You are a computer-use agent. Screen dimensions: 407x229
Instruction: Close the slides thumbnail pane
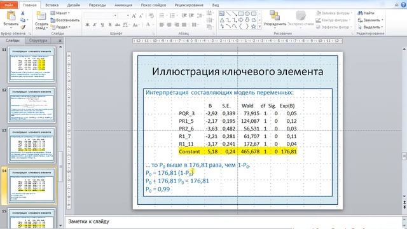pyautogui.click(x=60, y=41)
